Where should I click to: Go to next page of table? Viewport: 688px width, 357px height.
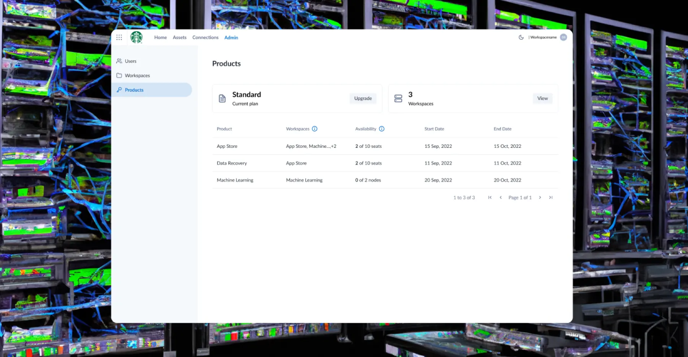tap(540, 198)
